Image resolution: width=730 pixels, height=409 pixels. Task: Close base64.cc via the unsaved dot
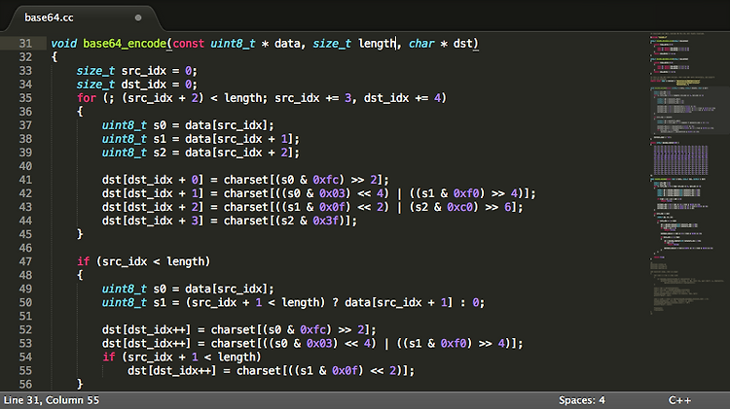tap(138, 17)
